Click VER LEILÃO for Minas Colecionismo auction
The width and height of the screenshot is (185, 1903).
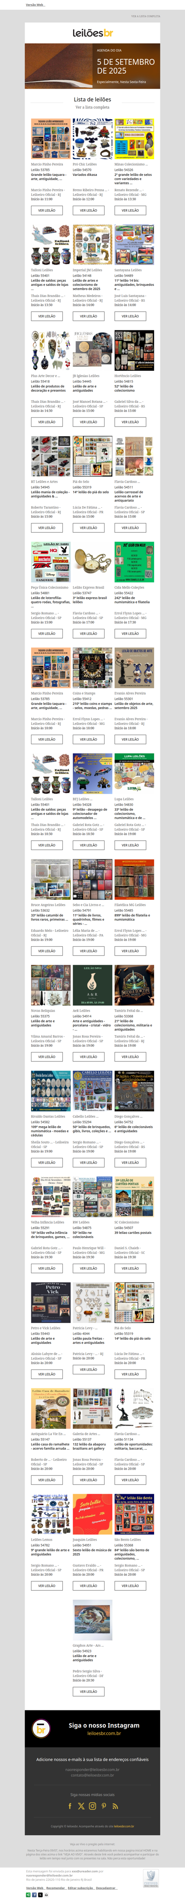click(x=129, y=211)
